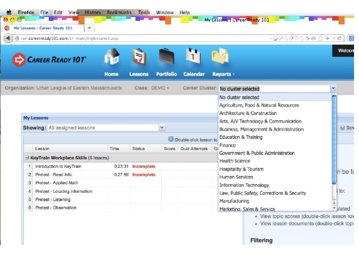
Task: Open the History menu
Action: [x=93, y=12]
